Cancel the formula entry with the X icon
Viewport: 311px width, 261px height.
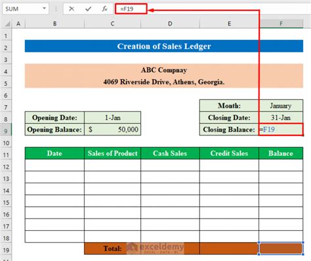pyautogui.click(x=72, y=9)
